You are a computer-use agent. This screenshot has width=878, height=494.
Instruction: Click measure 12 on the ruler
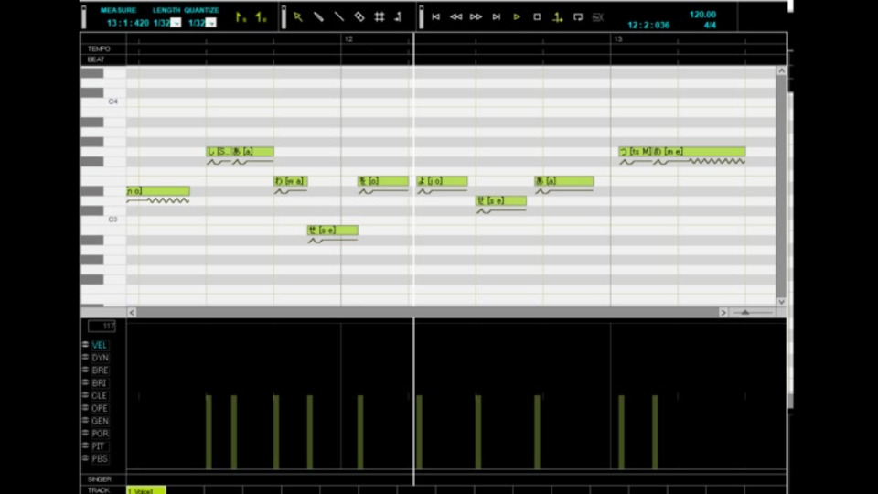348,39
